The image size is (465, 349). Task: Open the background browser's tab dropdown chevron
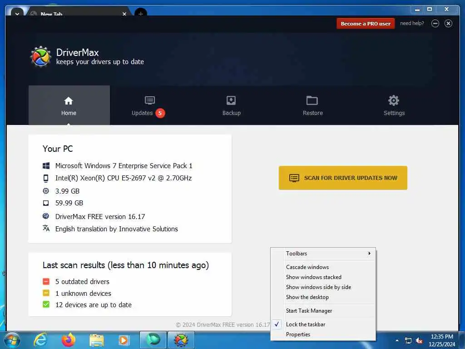coord(17,14)
